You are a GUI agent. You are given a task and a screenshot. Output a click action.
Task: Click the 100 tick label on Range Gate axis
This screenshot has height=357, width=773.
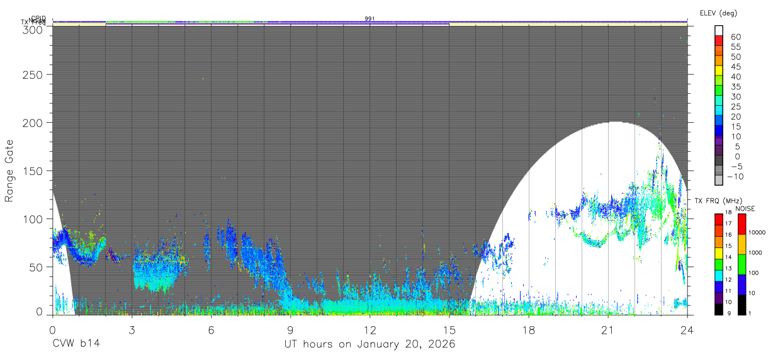pyautogui.click(x=33, y=218)
